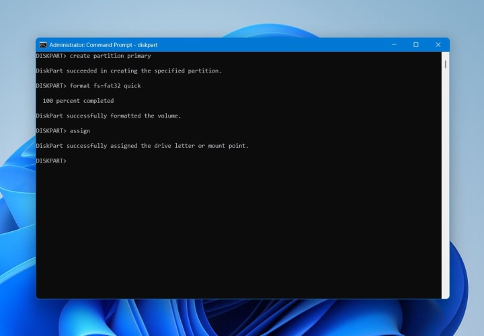Click 'DiskPart successfully formatted the volume.' message
Screen dimensions: 484x336
tap(108, 116)
